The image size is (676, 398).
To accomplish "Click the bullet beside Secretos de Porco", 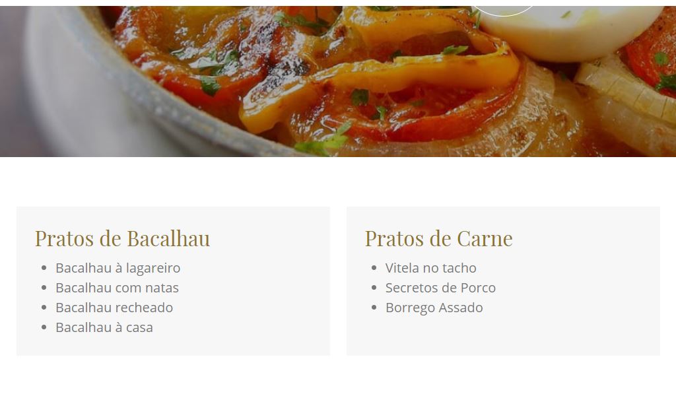I will [x=374, y=288].
